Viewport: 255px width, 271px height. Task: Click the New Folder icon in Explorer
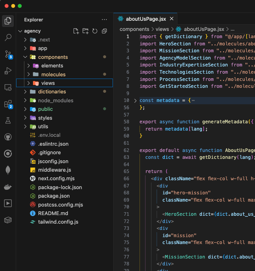click(86, 31)
